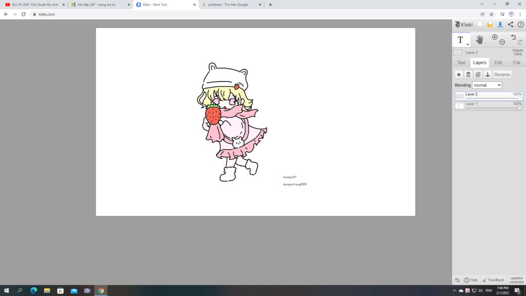526x296 pixels.
Task: Open help via the question mark icon at top
Action: (x=520, y=25)
